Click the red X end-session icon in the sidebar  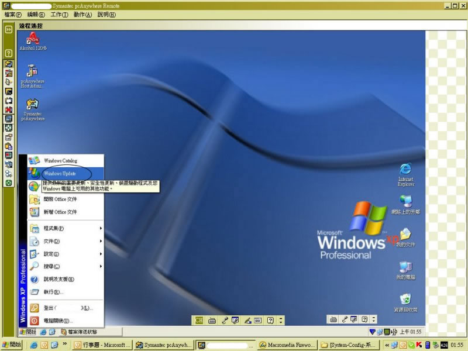9,109
